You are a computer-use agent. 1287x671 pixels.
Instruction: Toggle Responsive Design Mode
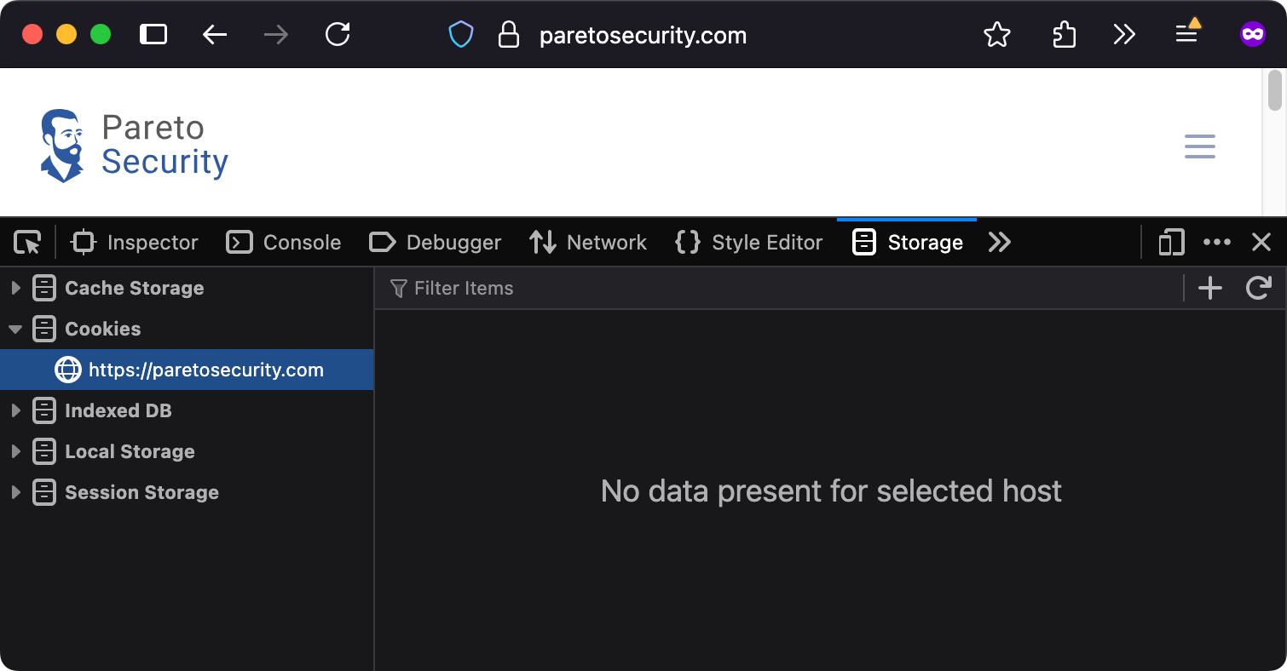coord(1172,243)
